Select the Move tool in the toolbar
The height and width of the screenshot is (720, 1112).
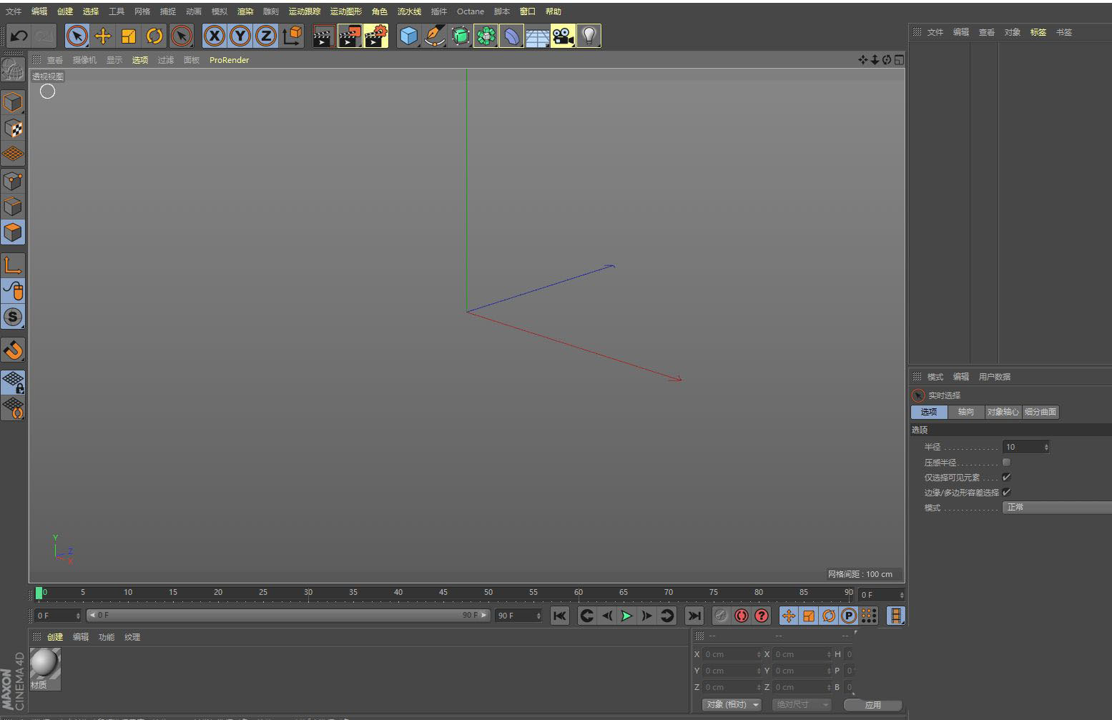point(103,36)
